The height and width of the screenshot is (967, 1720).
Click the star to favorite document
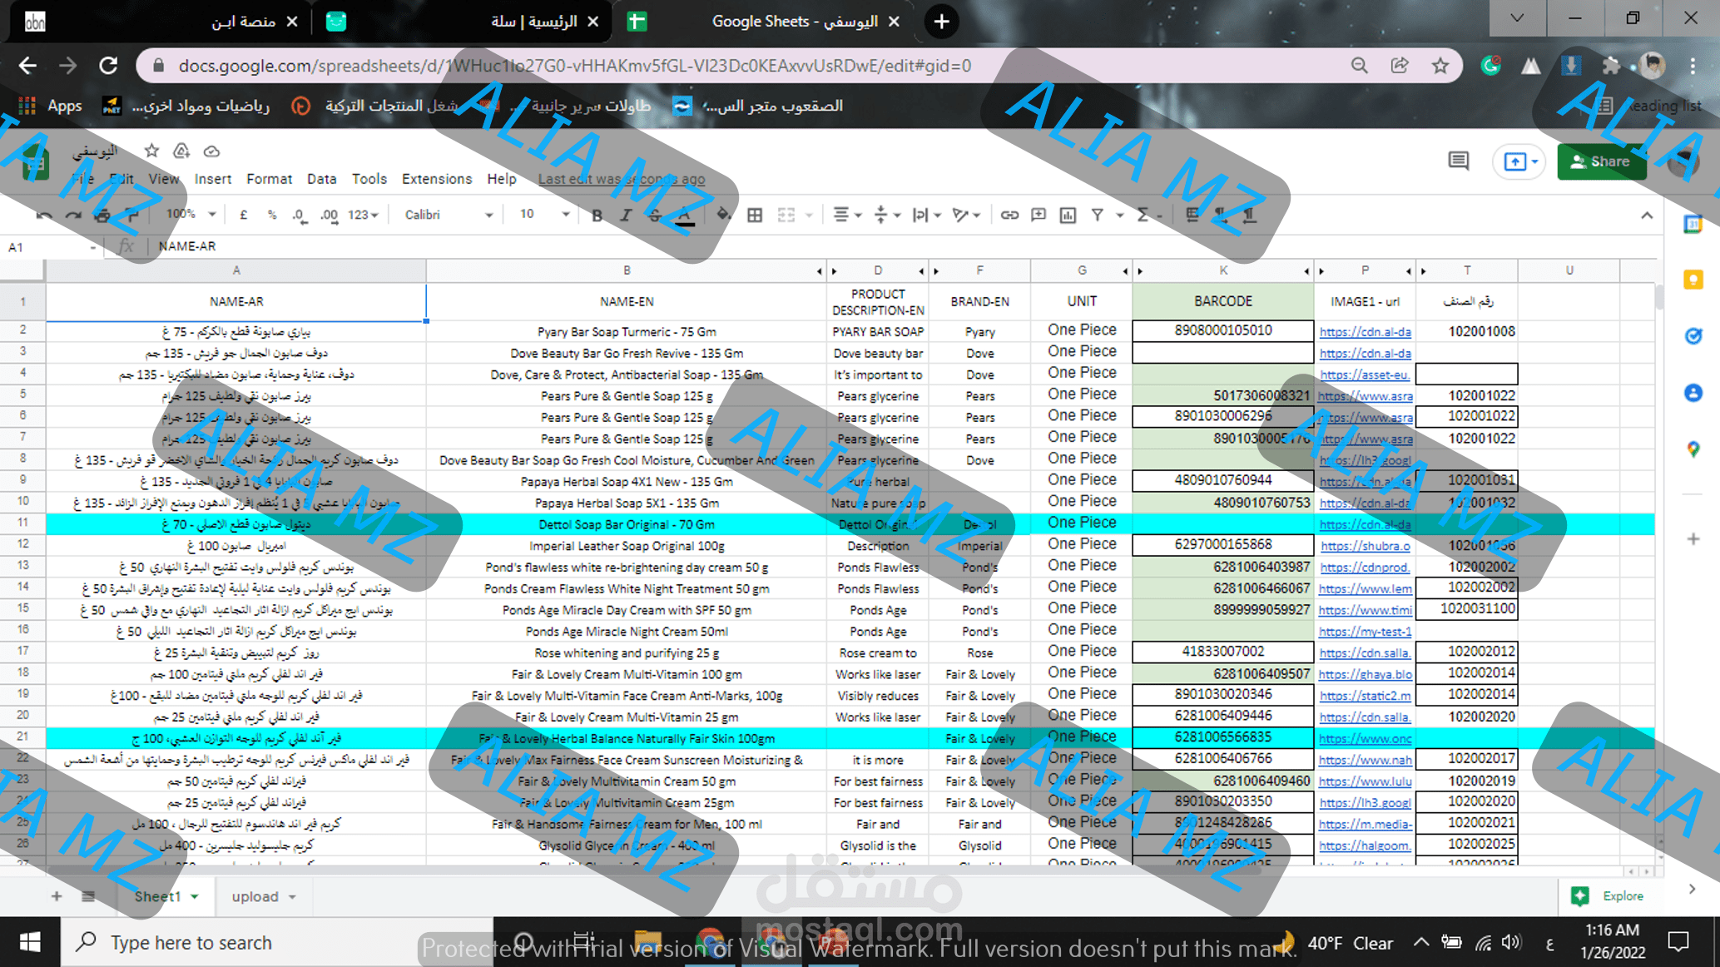tap(151, 151)
